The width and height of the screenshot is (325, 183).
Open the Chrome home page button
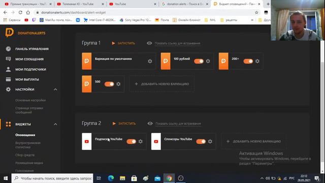pos(28,12)
